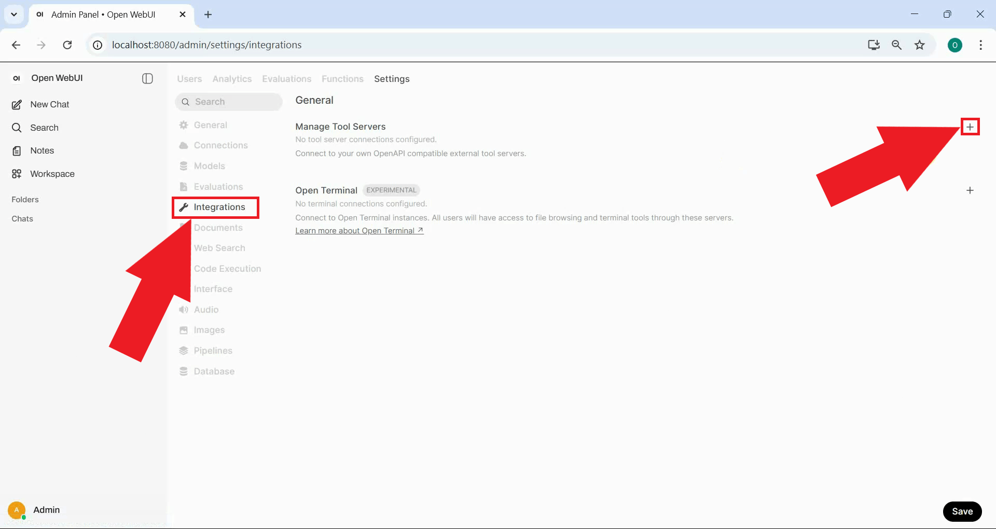Open Learn more about Open Terminal link

pos(359,231)
